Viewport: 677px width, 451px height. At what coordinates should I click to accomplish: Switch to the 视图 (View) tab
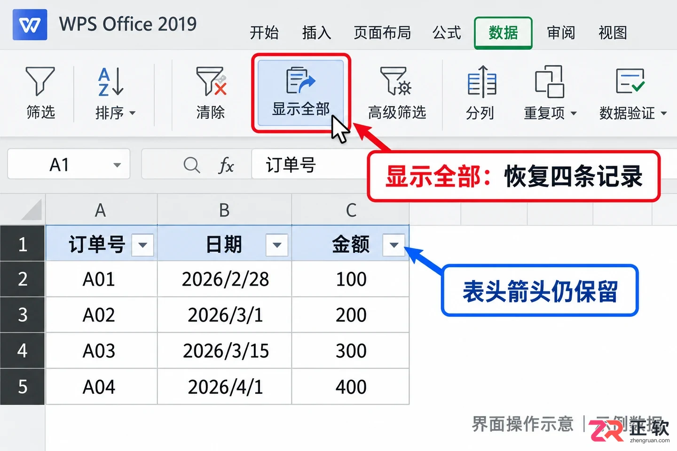coord(613,32)
